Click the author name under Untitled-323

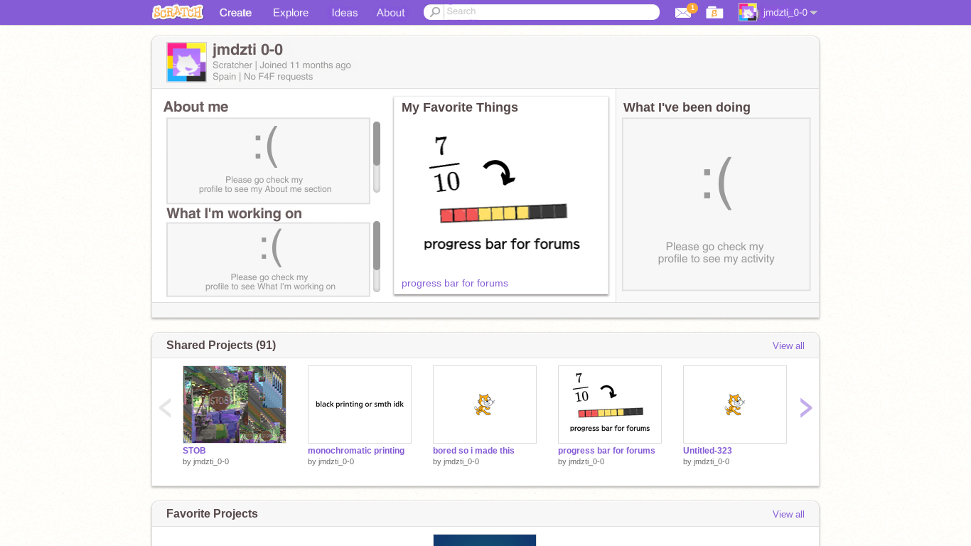(x=712, y=461)
